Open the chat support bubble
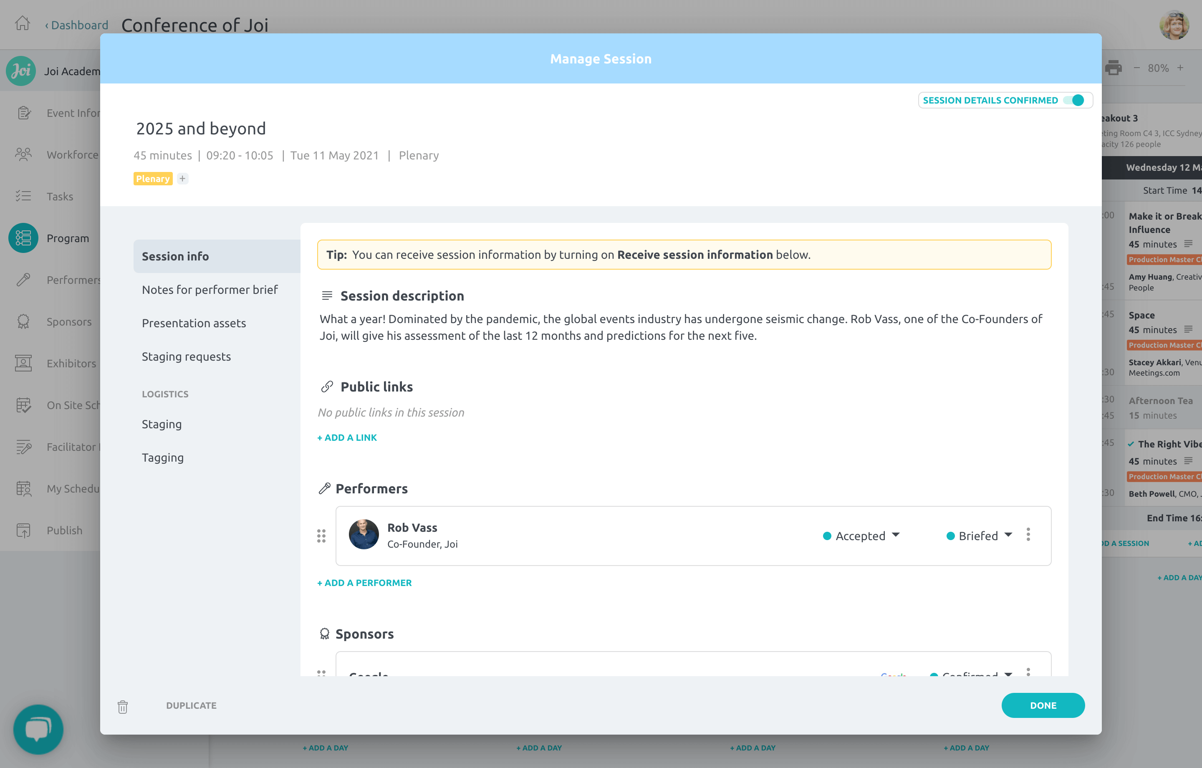The height and width of the screenshot is (768, 1202). tap(38, 729)
